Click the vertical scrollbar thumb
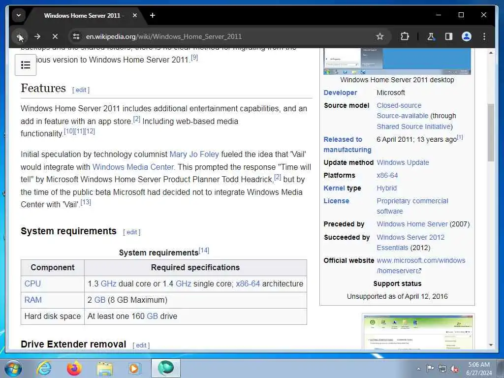Screen dimensions: 504x378 pyautogui.click(x=491, y=132)
